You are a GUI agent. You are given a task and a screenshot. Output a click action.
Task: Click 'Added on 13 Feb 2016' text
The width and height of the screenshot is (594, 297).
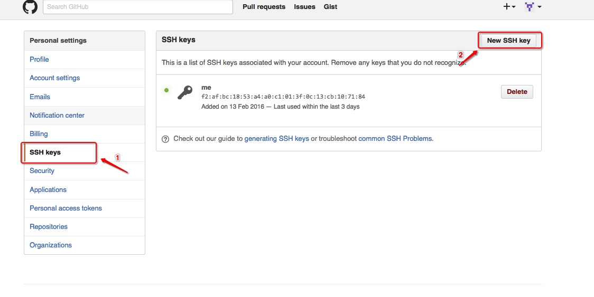click(233, 107)
